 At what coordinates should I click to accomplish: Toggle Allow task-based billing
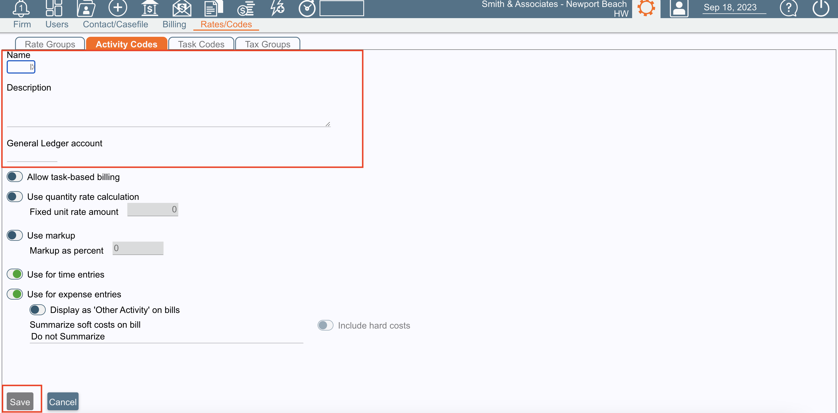[15, 177]
